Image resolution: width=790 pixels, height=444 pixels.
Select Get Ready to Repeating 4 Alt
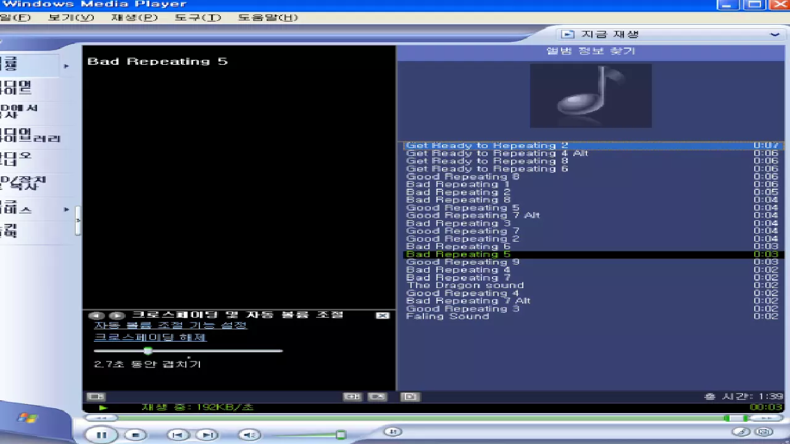tap(593, 154)
